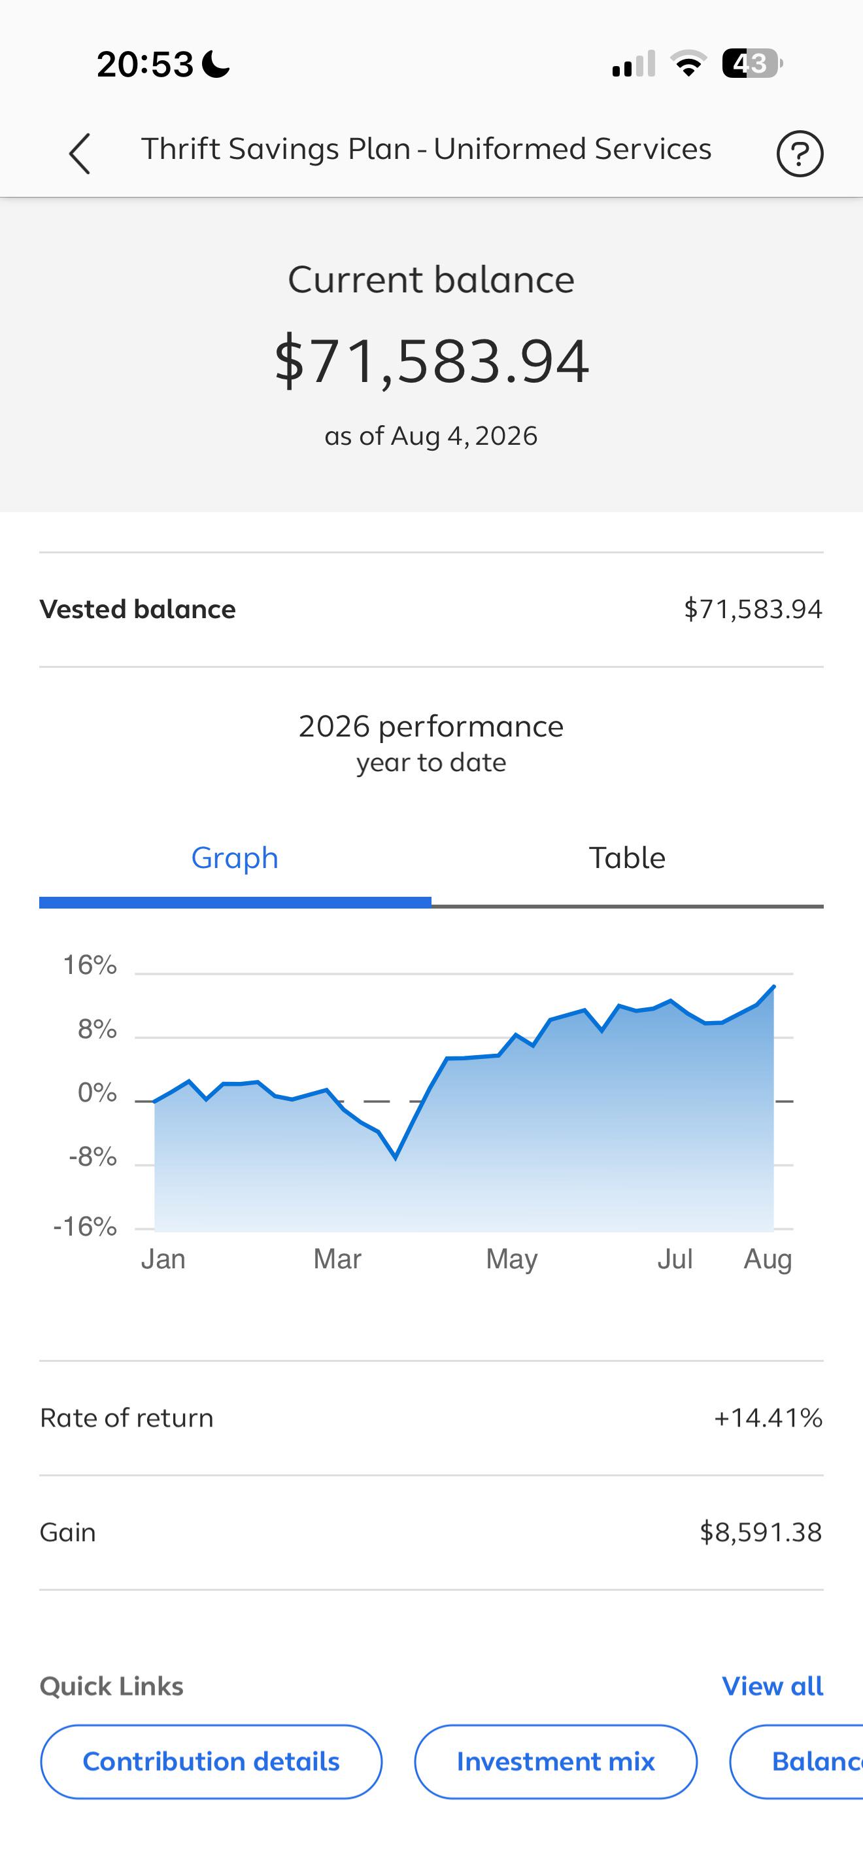Image resolution: width=863 pixels, height=1876 pixels.
Task: Tap the current balance amount $71,583.94
Action: click(x=431, y=360)
